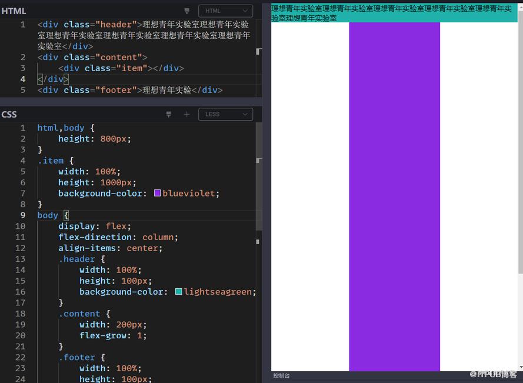523x383 pixels.
Task: Click the CSS editor's vertical scrollbar
Action: (x=259, y=177)
